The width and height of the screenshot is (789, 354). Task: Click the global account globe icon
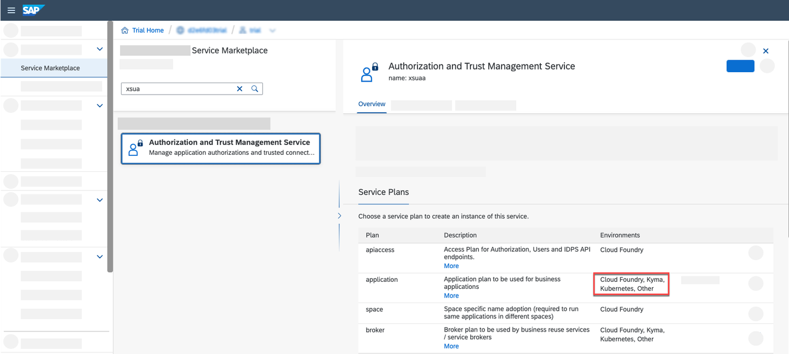[180, 31]
